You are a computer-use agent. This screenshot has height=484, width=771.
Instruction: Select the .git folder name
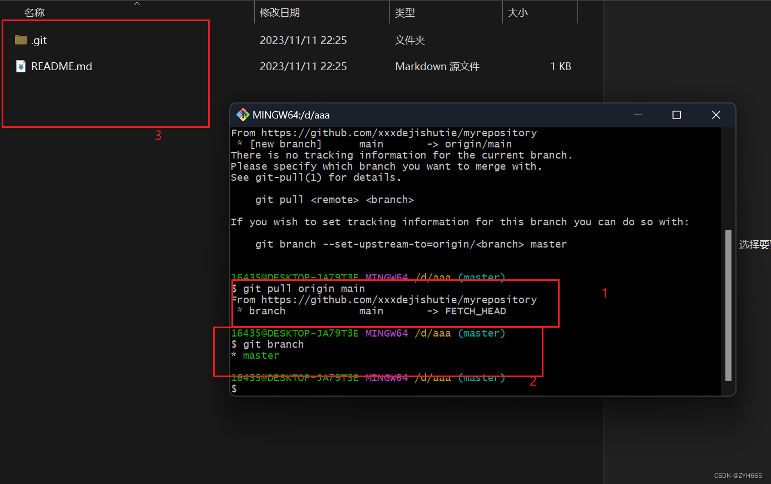pyautogui.click(x=39, y=40)
